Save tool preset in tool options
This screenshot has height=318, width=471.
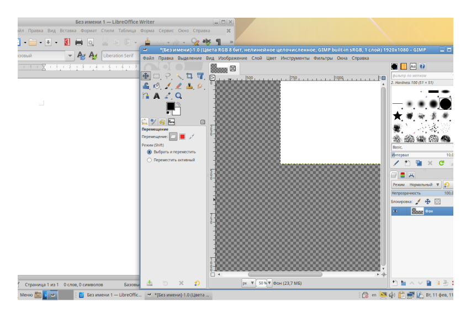click(x=149, y=283)
